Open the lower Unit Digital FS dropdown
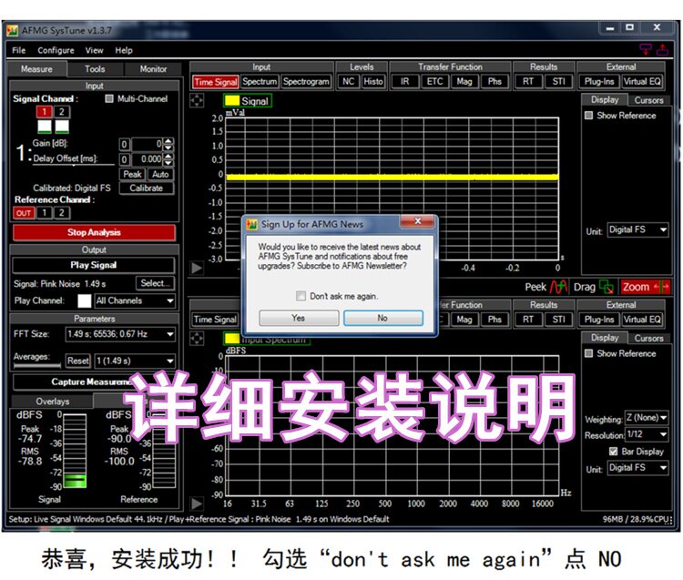This screenshot has width=683, height=580. [637, 468]
